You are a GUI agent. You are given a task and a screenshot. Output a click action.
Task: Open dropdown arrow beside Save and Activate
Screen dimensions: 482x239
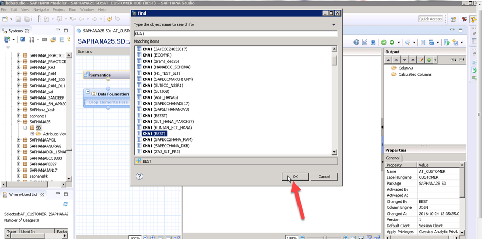pyautogui.click(x=399, y=43)
